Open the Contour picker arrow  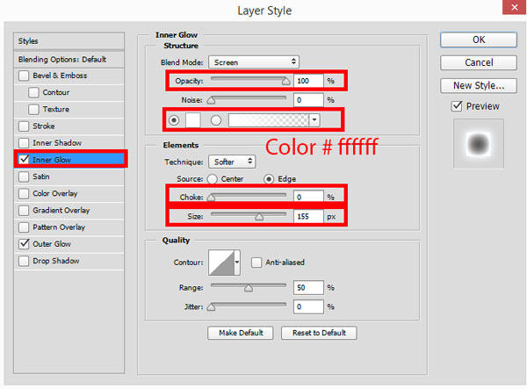click(x=237, y=263)
